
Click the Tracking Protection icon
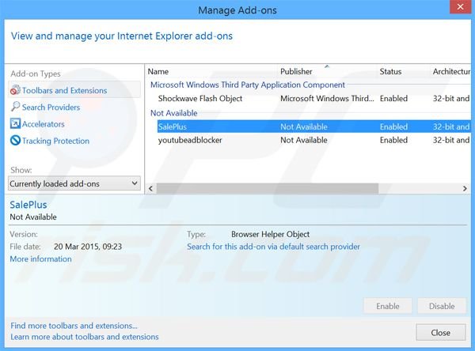[x=15, y=141]
